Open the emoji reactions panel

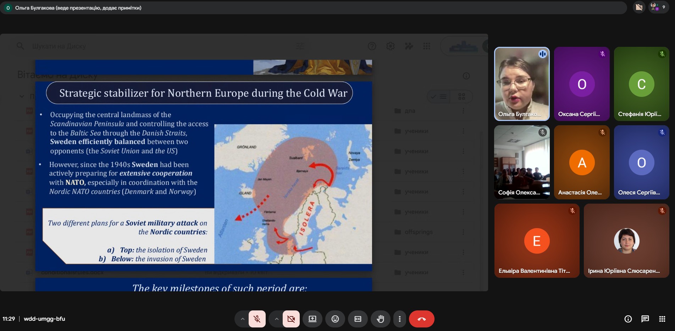point(335,319)
